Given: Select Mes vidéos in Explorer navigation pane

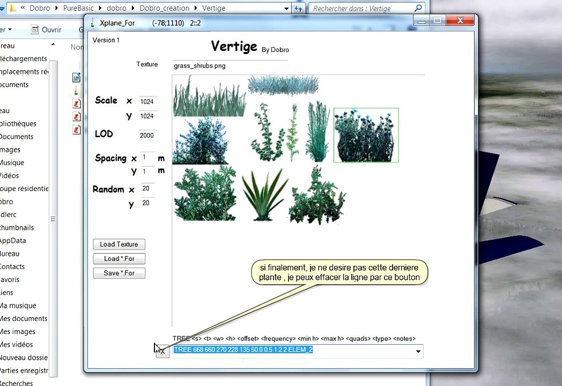Looking at the screenshot, I should click(17, 344).
